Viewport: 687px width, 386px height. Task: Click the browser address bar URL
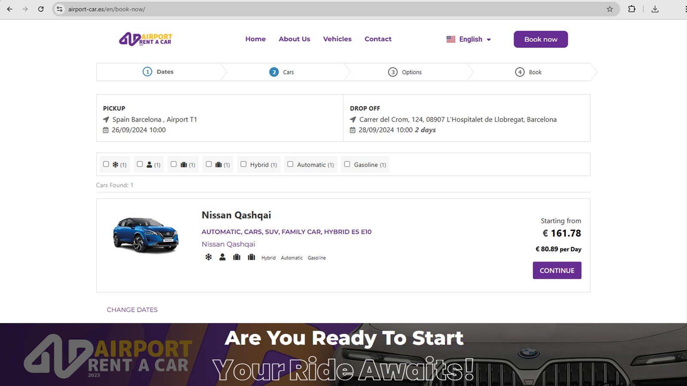[106, 9]
